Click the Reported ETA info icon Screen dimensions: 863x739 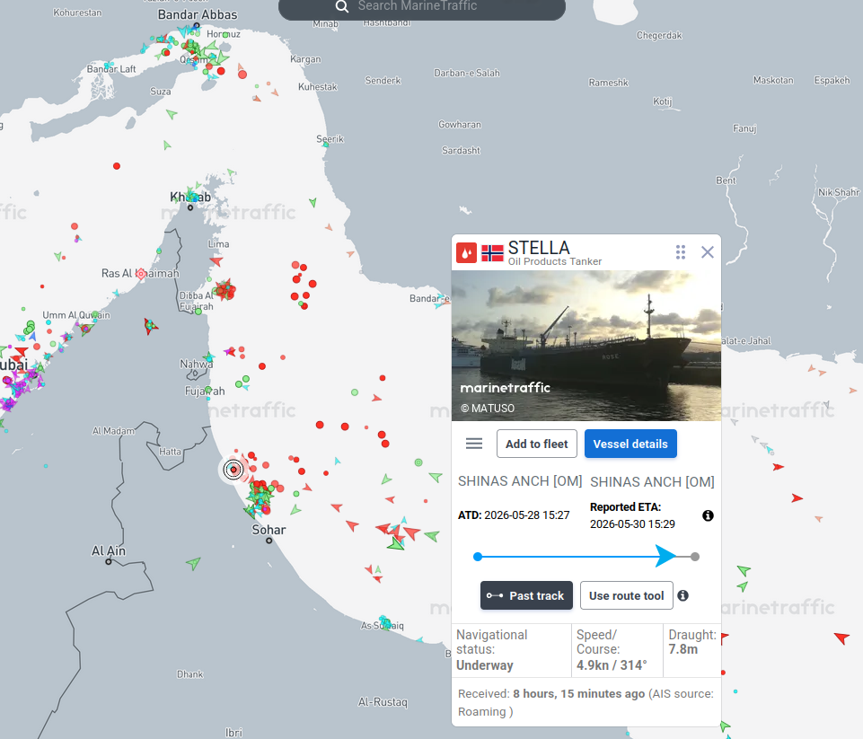(x=708, y=515)
